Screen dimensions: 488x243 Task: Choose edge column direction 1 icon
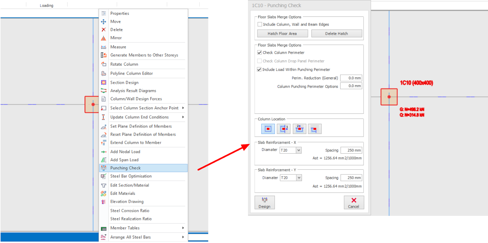283,129
